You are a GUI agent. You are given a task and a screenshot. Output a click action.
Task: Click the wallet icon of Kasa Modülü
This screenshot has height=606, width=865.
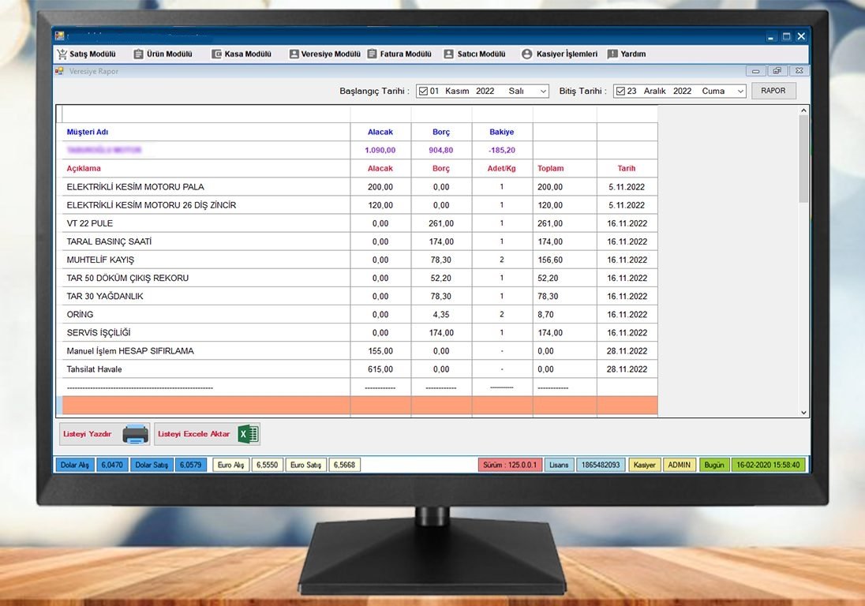click(x=217, y=54)
